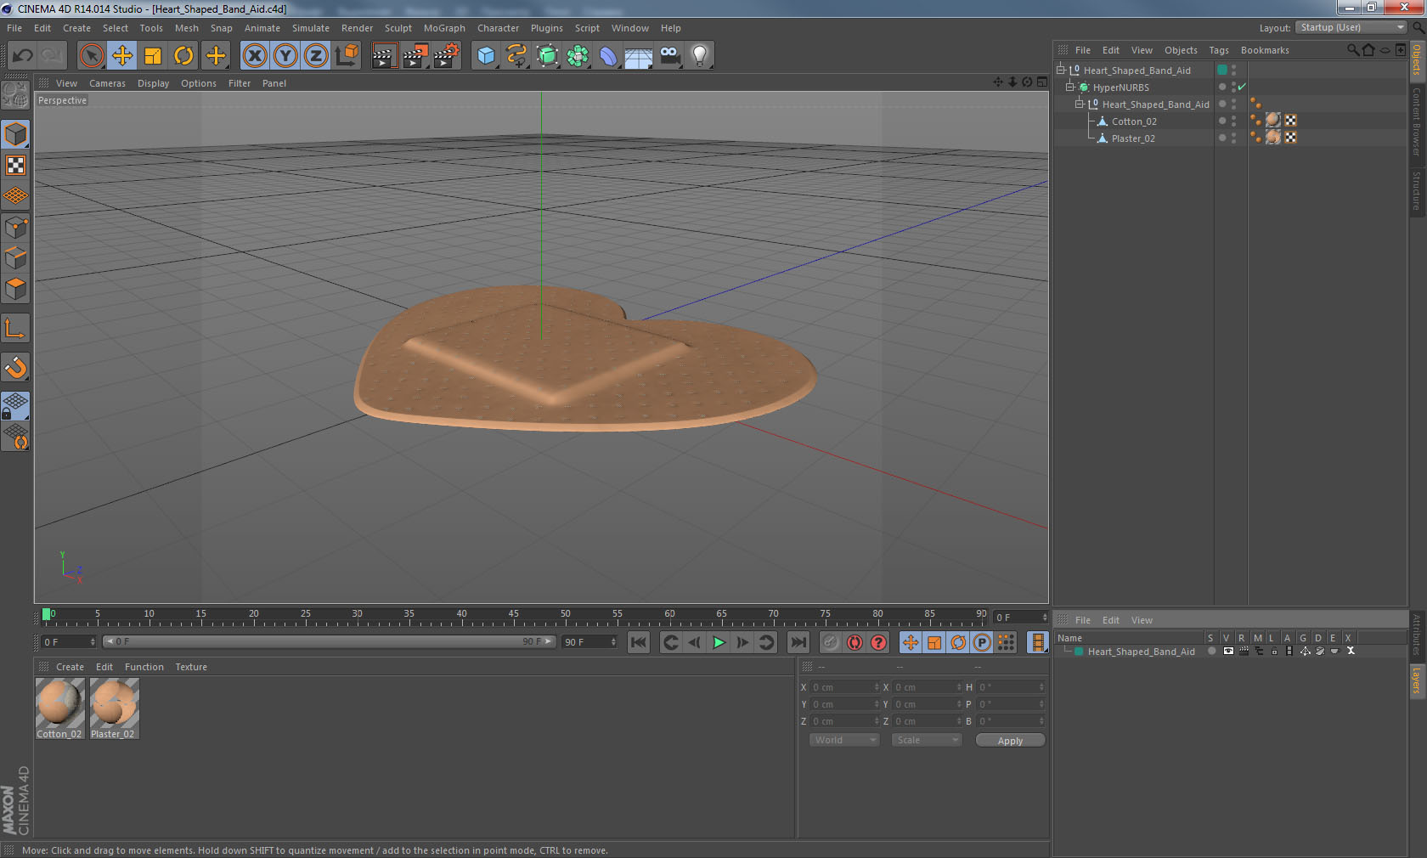Screen dimensions: 1427x858
Task: Open the spline tools icon
Action: 516,56
